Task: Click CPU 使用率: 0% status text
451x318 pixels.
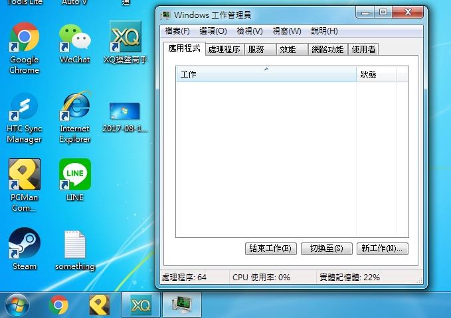Action: 261,277
